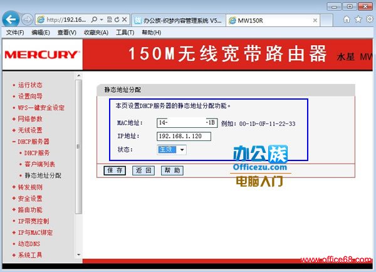Select 静态地址分配 submenu item
The image size is (376, 272).
[x=43, y=175]
